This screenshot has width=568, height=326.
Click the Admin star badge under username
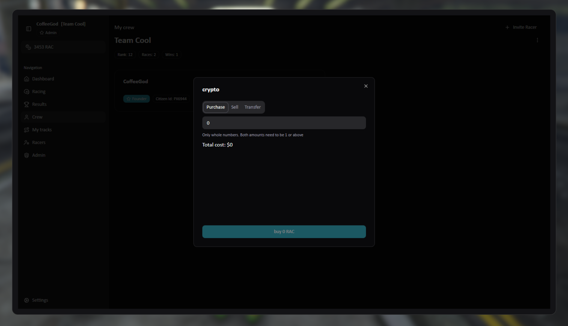(48, 33)
